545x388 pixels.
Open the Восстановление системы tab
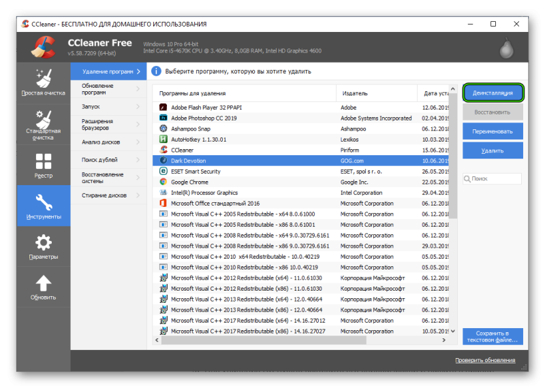108,178
